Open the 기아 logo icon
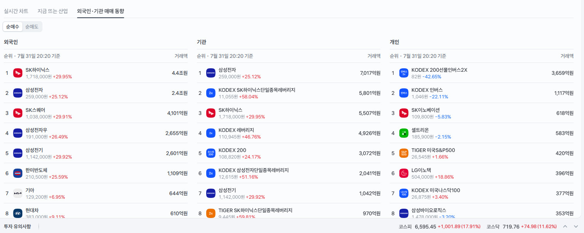Image resolution: width=584 pixels, height=233 pixels. click(x=18, y=193)
